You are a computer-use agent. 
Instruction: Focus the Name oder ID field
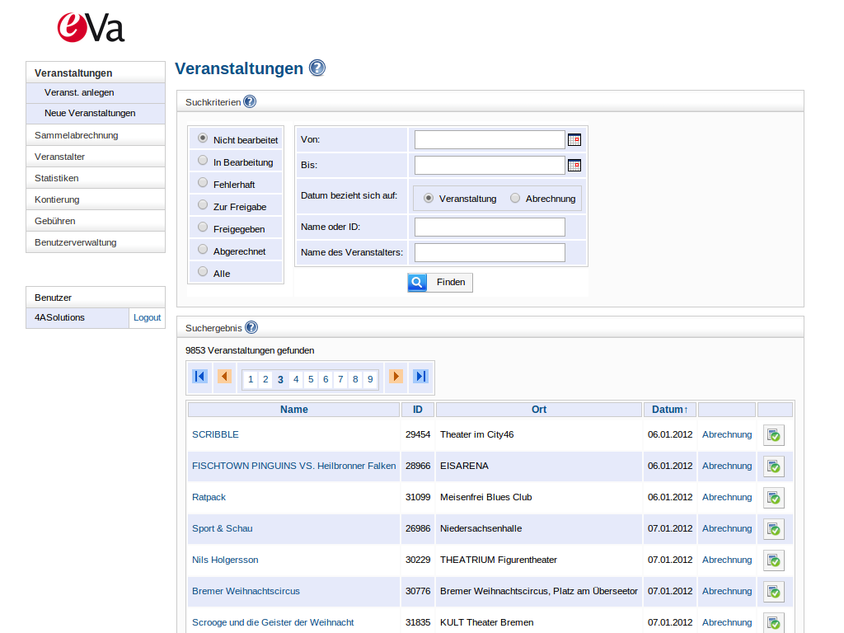[x=490, y=227]
